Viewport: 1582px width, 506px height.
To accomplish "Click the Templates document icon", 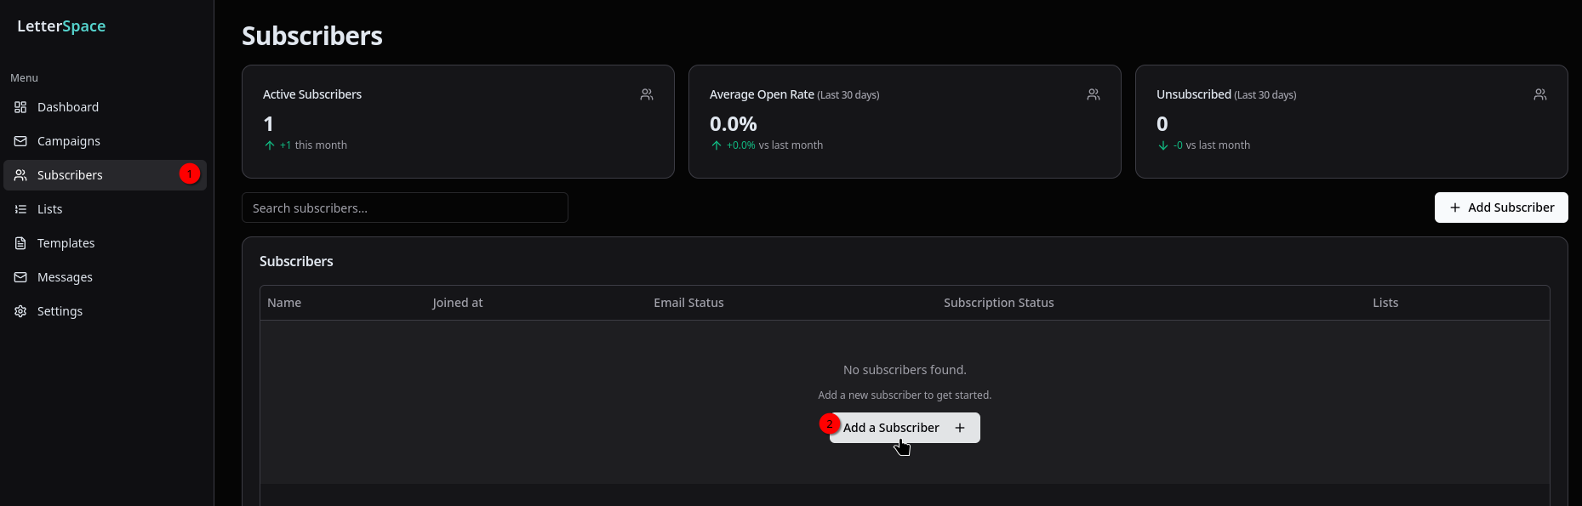I will click(20, 243).
